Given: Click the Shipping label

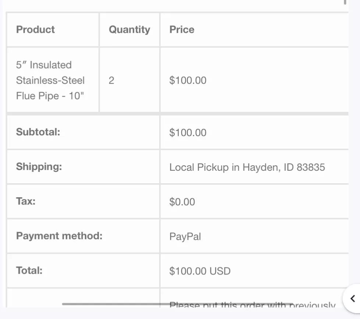Looking at the screenshot, I should [x=39, y=167].
